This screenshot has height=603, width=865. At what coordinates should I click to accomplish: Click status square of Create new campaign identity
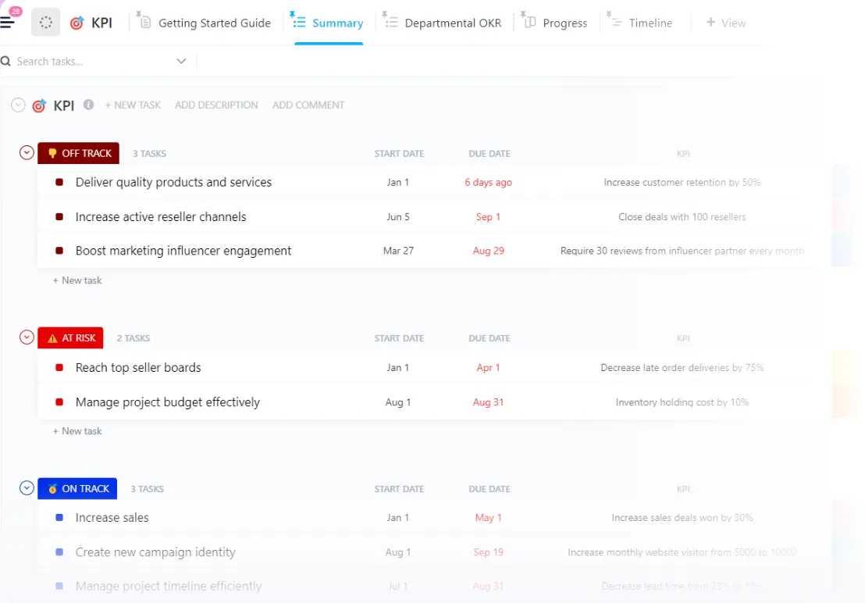pos(59,552)
